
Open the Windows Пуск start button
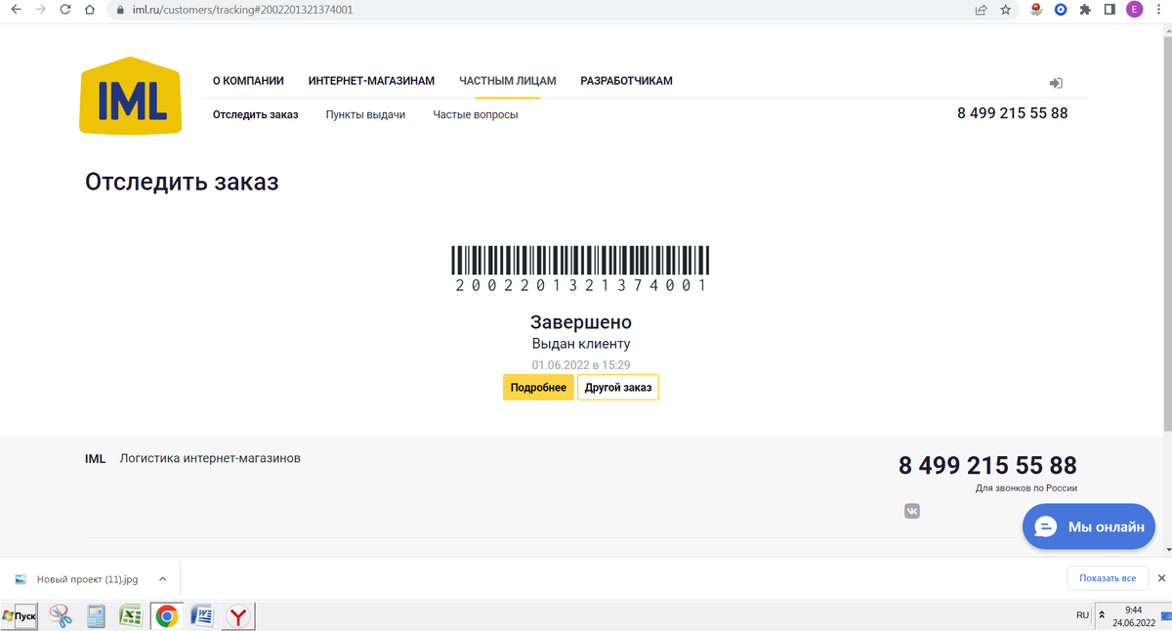point(20,616)
